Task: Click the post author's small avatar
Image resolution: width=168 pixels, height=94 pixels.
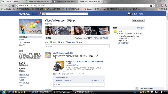Action: pyautogui.click(x=48, y=55)
